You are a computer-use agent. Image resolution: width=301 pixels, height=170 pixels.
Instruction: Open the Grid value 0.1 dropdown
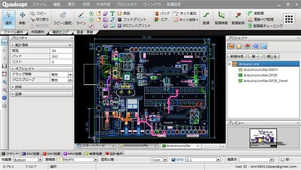[x=218, y=160]
